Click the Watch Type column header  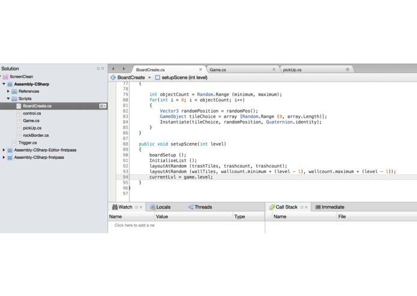(x=248, y=217)
